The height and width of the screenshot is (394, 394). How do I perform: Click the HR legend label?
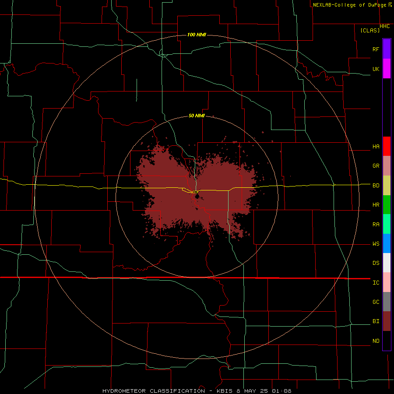click(x=376, y=205)
